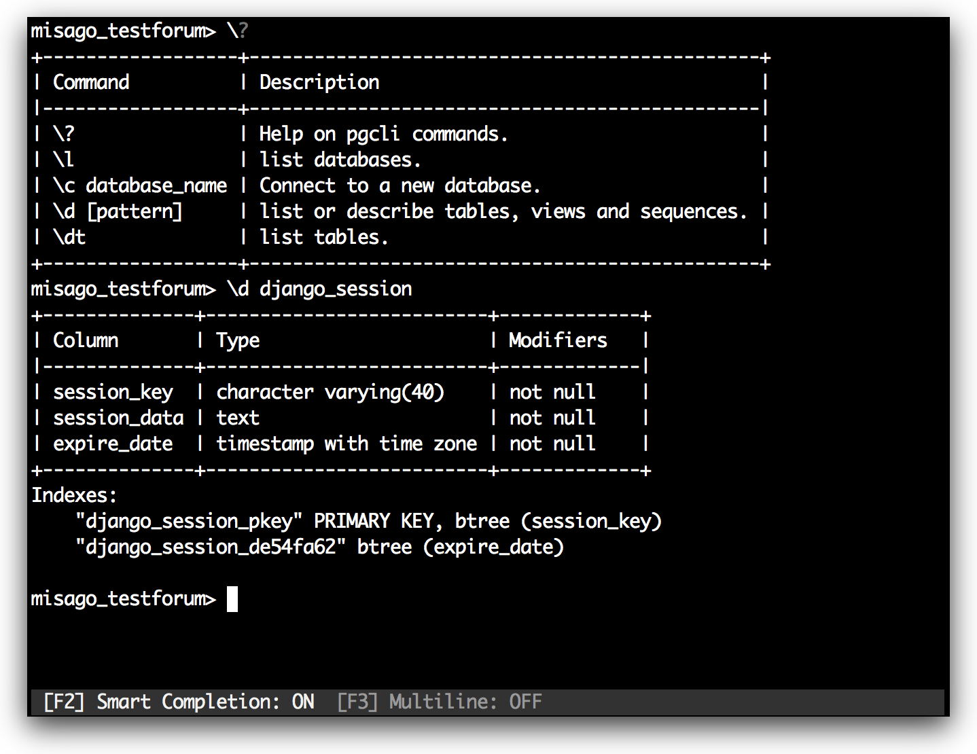The width and height of the screenshot is (977, 754).
Task: Select 'list databases.' description
Action: (x=340, y=160)
